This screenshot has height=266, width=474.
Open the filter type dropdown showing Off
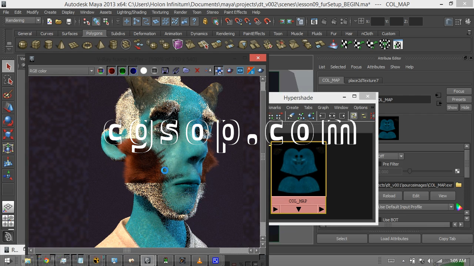tap(390, 156)
